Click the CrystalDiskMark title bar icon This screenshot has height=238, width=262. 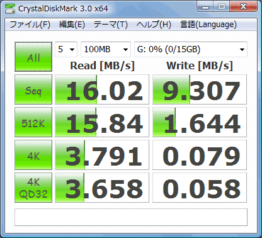[x=10, y=9]
